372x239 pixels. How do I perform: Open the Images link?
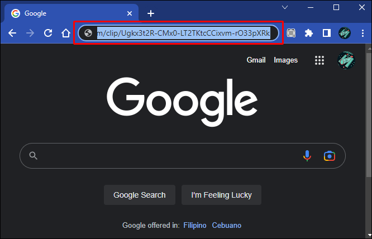pos(285,60)
